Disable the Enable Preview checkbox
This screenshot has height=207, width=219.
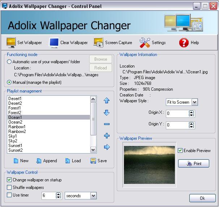point(180,151)
